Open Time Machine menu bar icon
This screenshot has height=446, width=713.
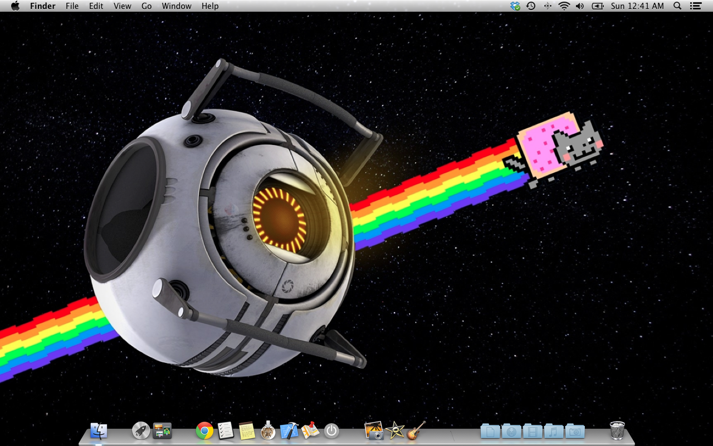pos(531,6)
